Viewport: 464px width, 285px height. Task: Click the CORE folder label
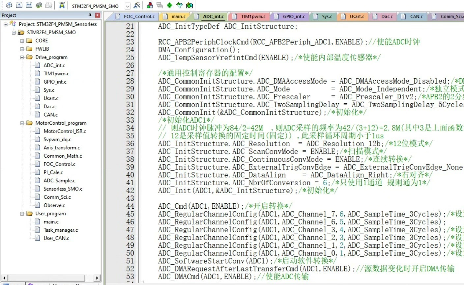[x=42, y=40]
